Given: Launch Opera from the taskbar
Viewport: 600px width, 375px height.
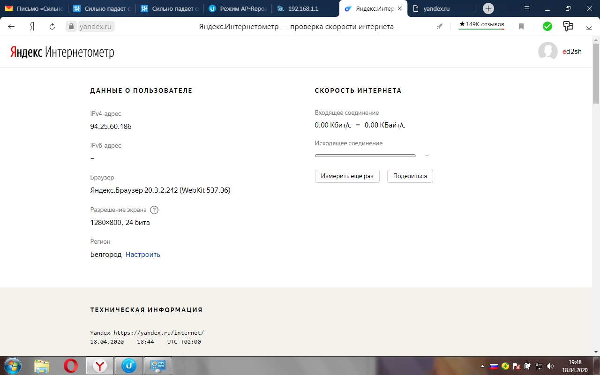Looking at the screenshot, I should pyautogui.click(x=71, y=366).
